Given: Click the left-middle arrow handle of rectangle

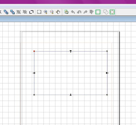Looking at the screenshot, I should (34, 73).
